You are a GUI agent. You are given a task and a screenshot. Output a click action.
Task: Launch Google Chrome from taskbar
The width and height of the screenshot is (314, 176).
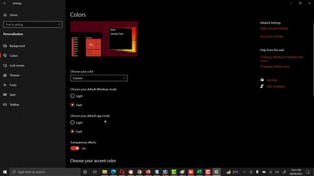pos(139,172)
